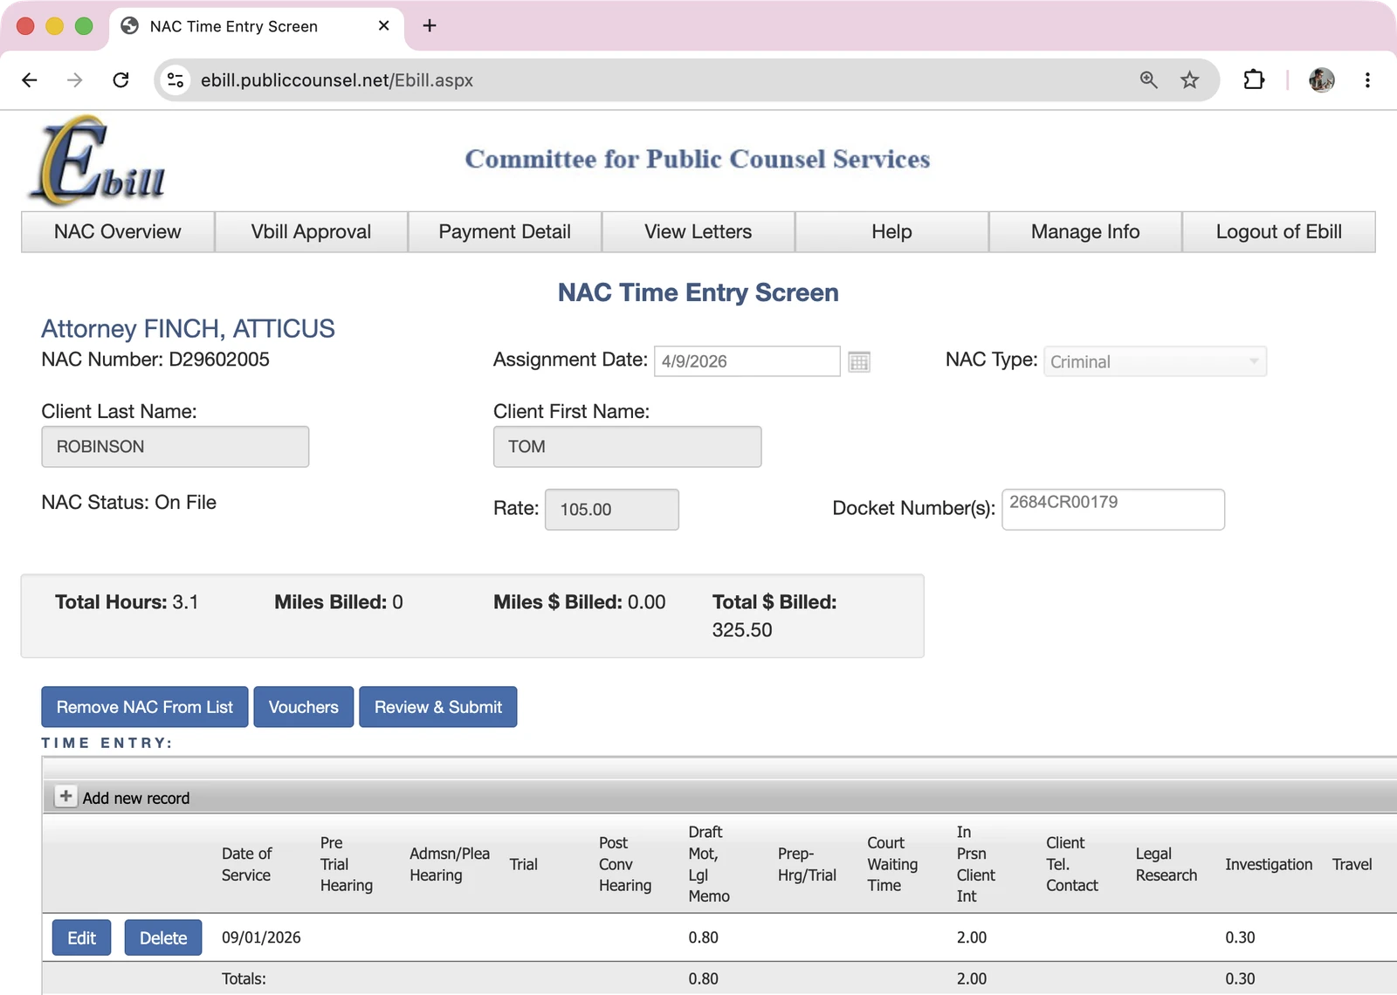Click the 2.00 value in entry row
Image resolution: width=1397 pixels, height=995 pixels.
click(x=972, y=937)
